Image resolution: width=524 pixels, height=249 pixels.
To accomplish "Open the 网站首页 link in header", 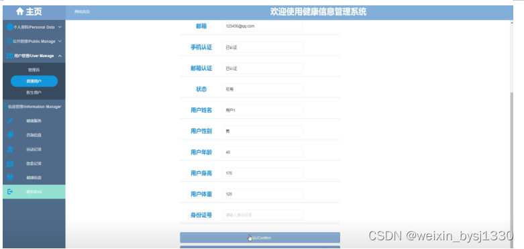I will point(83,12).
